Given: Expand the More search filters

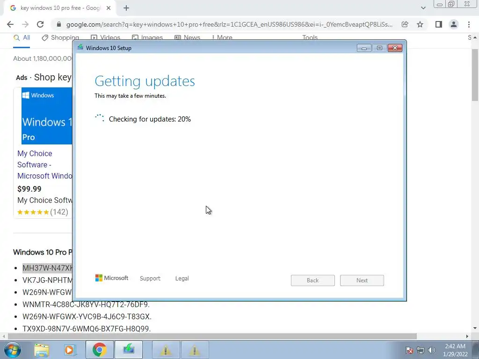Looking at the screenshot, I should (222, 38).
